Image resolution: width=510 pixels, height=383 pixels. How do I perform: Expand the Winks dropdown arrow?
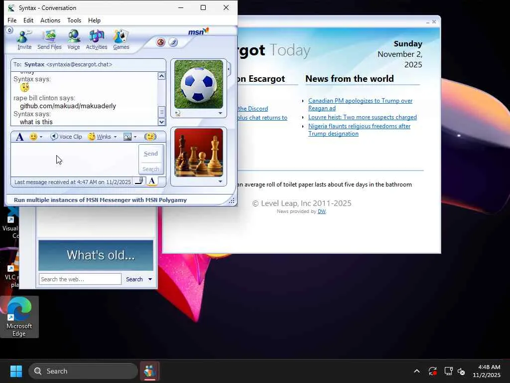pyautogui.click(x=115, y=137)
